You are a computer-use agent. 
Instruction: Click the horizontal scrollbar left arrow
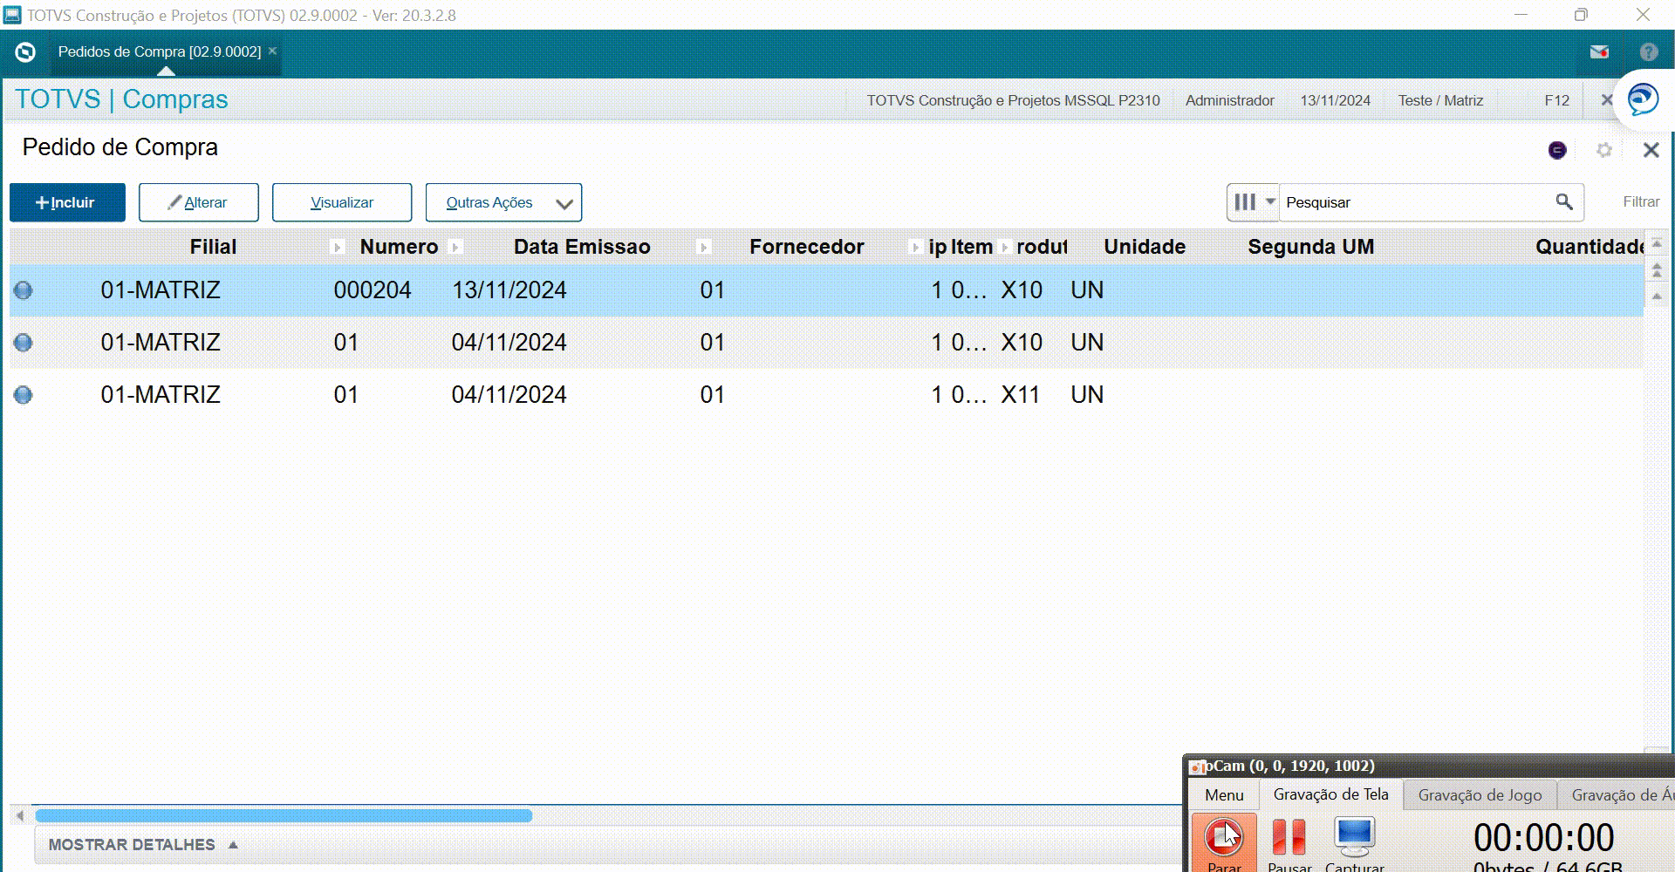[x=19, y=815]
